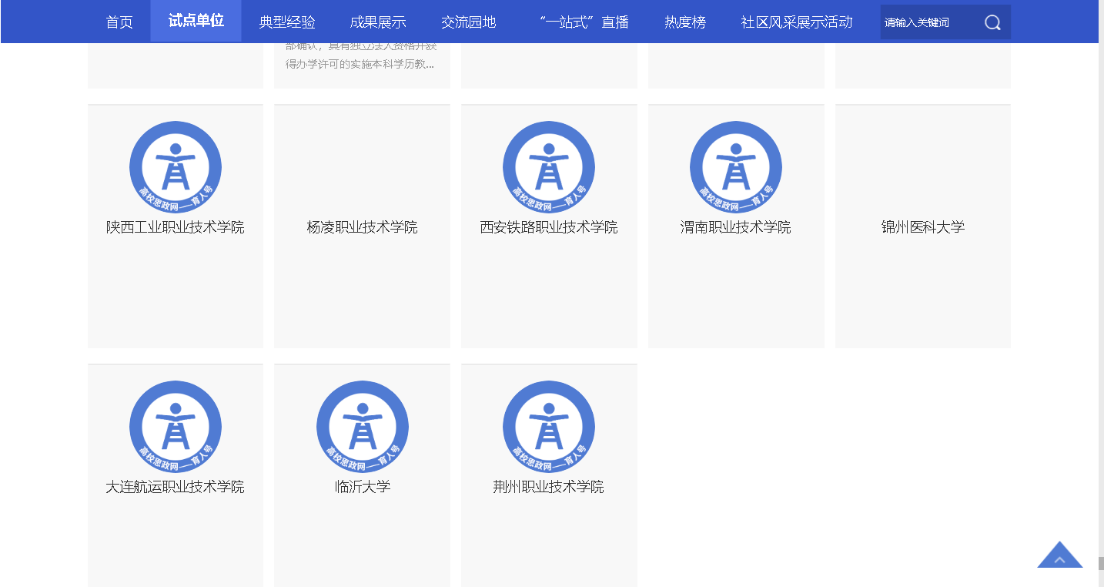Click 西安铁路职业技术学院 logo icon
Viewport: 1104px width, 587px height.
tap(549, 167)
